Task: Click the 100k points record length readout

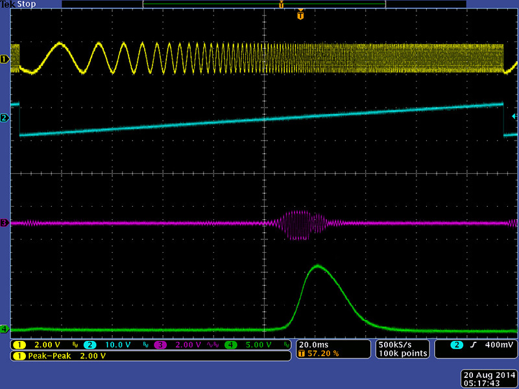Action: pyautogui.click(x=403, y=353)
